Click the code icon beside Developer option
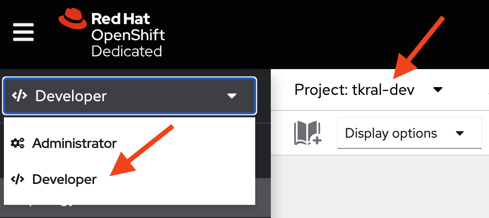 (x=18, y=180)
